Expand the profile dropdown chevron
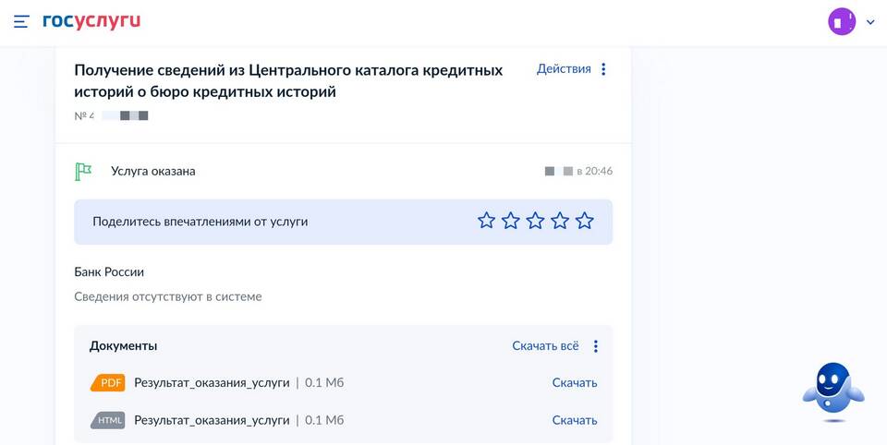 pyautogui.click(x=870, y=21)
